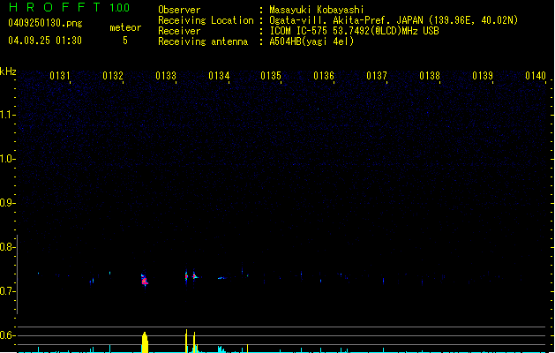Select the filename 0409250130.png

coord(45,23)
